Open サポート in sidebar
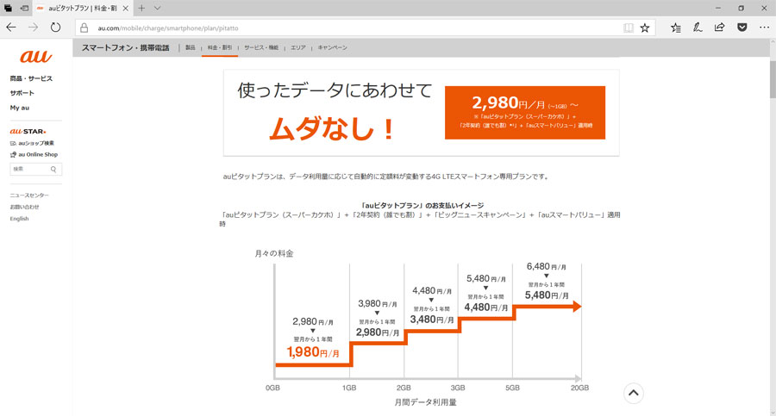 coord(22,93)
